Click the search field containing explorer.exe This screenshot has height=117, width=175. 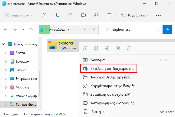coord(132,30)
